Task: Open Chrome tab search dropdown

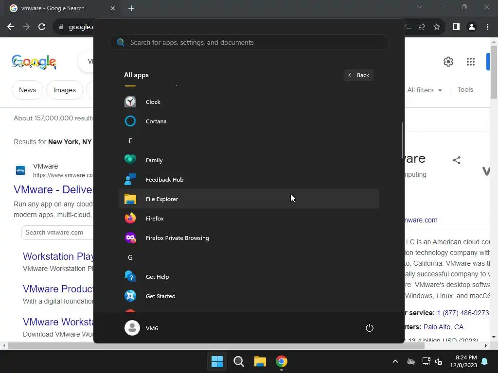Action: (x=420, y=7)
